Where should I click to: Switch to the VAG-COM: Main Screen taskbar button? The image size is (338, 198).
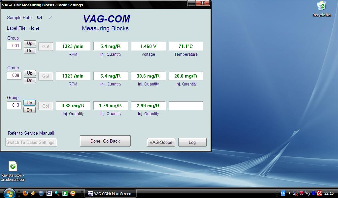[111, 193]
